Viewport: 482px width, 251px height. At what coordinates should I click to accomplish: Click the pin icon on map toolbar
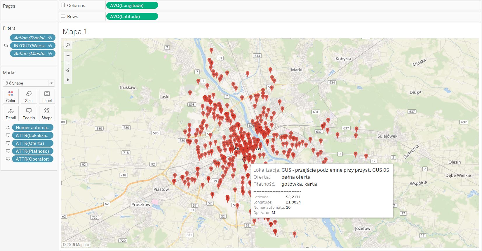(68, 70)
